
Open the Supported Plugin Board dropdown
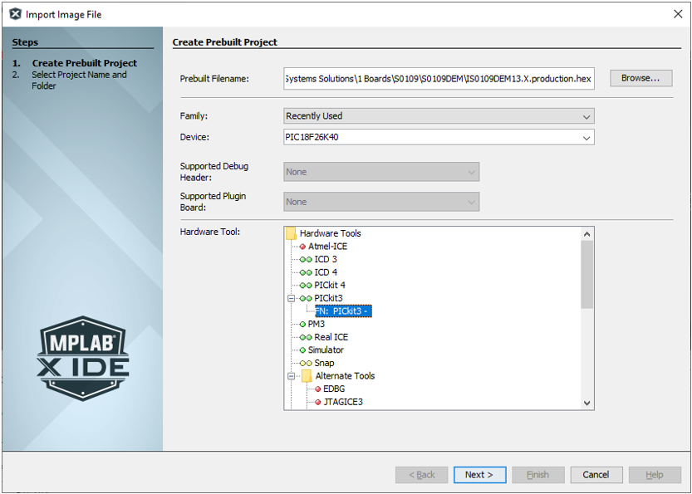click(381, 202)
